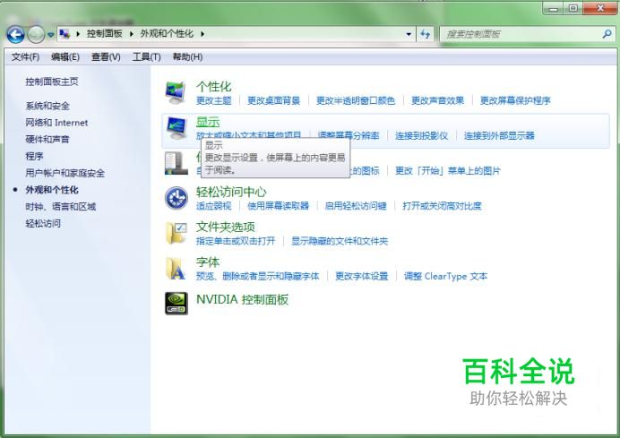The width and height of the screenshot is (620, 438).
Task: Click 连接到外部显示器 link
Action: pyautogui.click(x=499, y=135)
